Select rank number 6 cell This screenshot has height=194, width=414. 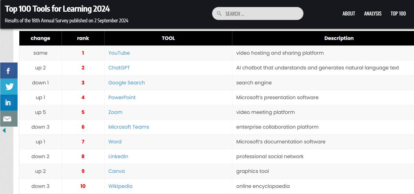point(83,127)
